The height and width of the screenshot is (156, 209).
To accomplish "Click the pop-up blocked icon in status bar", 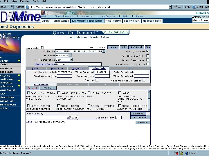I will [176, 153].
